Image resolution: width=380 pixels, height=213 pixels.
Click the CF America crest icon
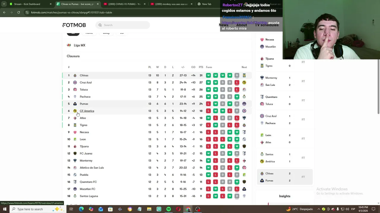75,111
